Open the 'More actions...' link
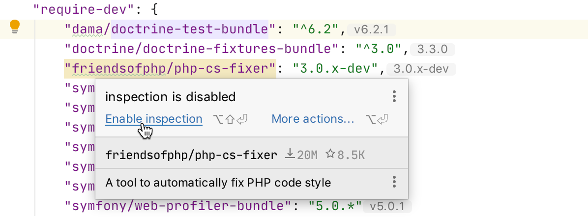The width and height of the screenshot is (588, 217). [x=313, y=119]
